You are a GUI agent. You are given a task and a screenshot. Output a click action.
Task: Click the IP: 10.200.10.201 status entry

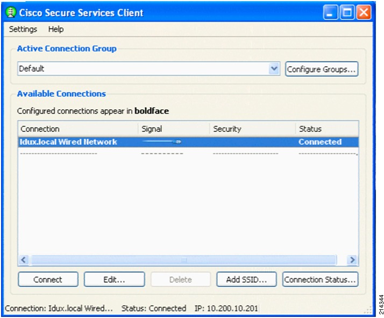pos(226,308)
